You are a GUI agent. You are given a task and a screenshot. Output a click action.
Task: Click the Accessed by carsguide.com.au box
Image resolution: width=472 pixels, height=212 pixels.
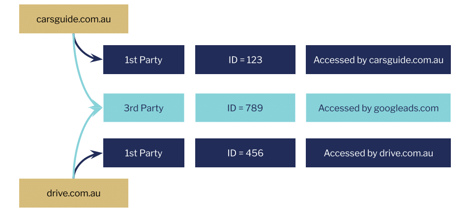[378, 60]
